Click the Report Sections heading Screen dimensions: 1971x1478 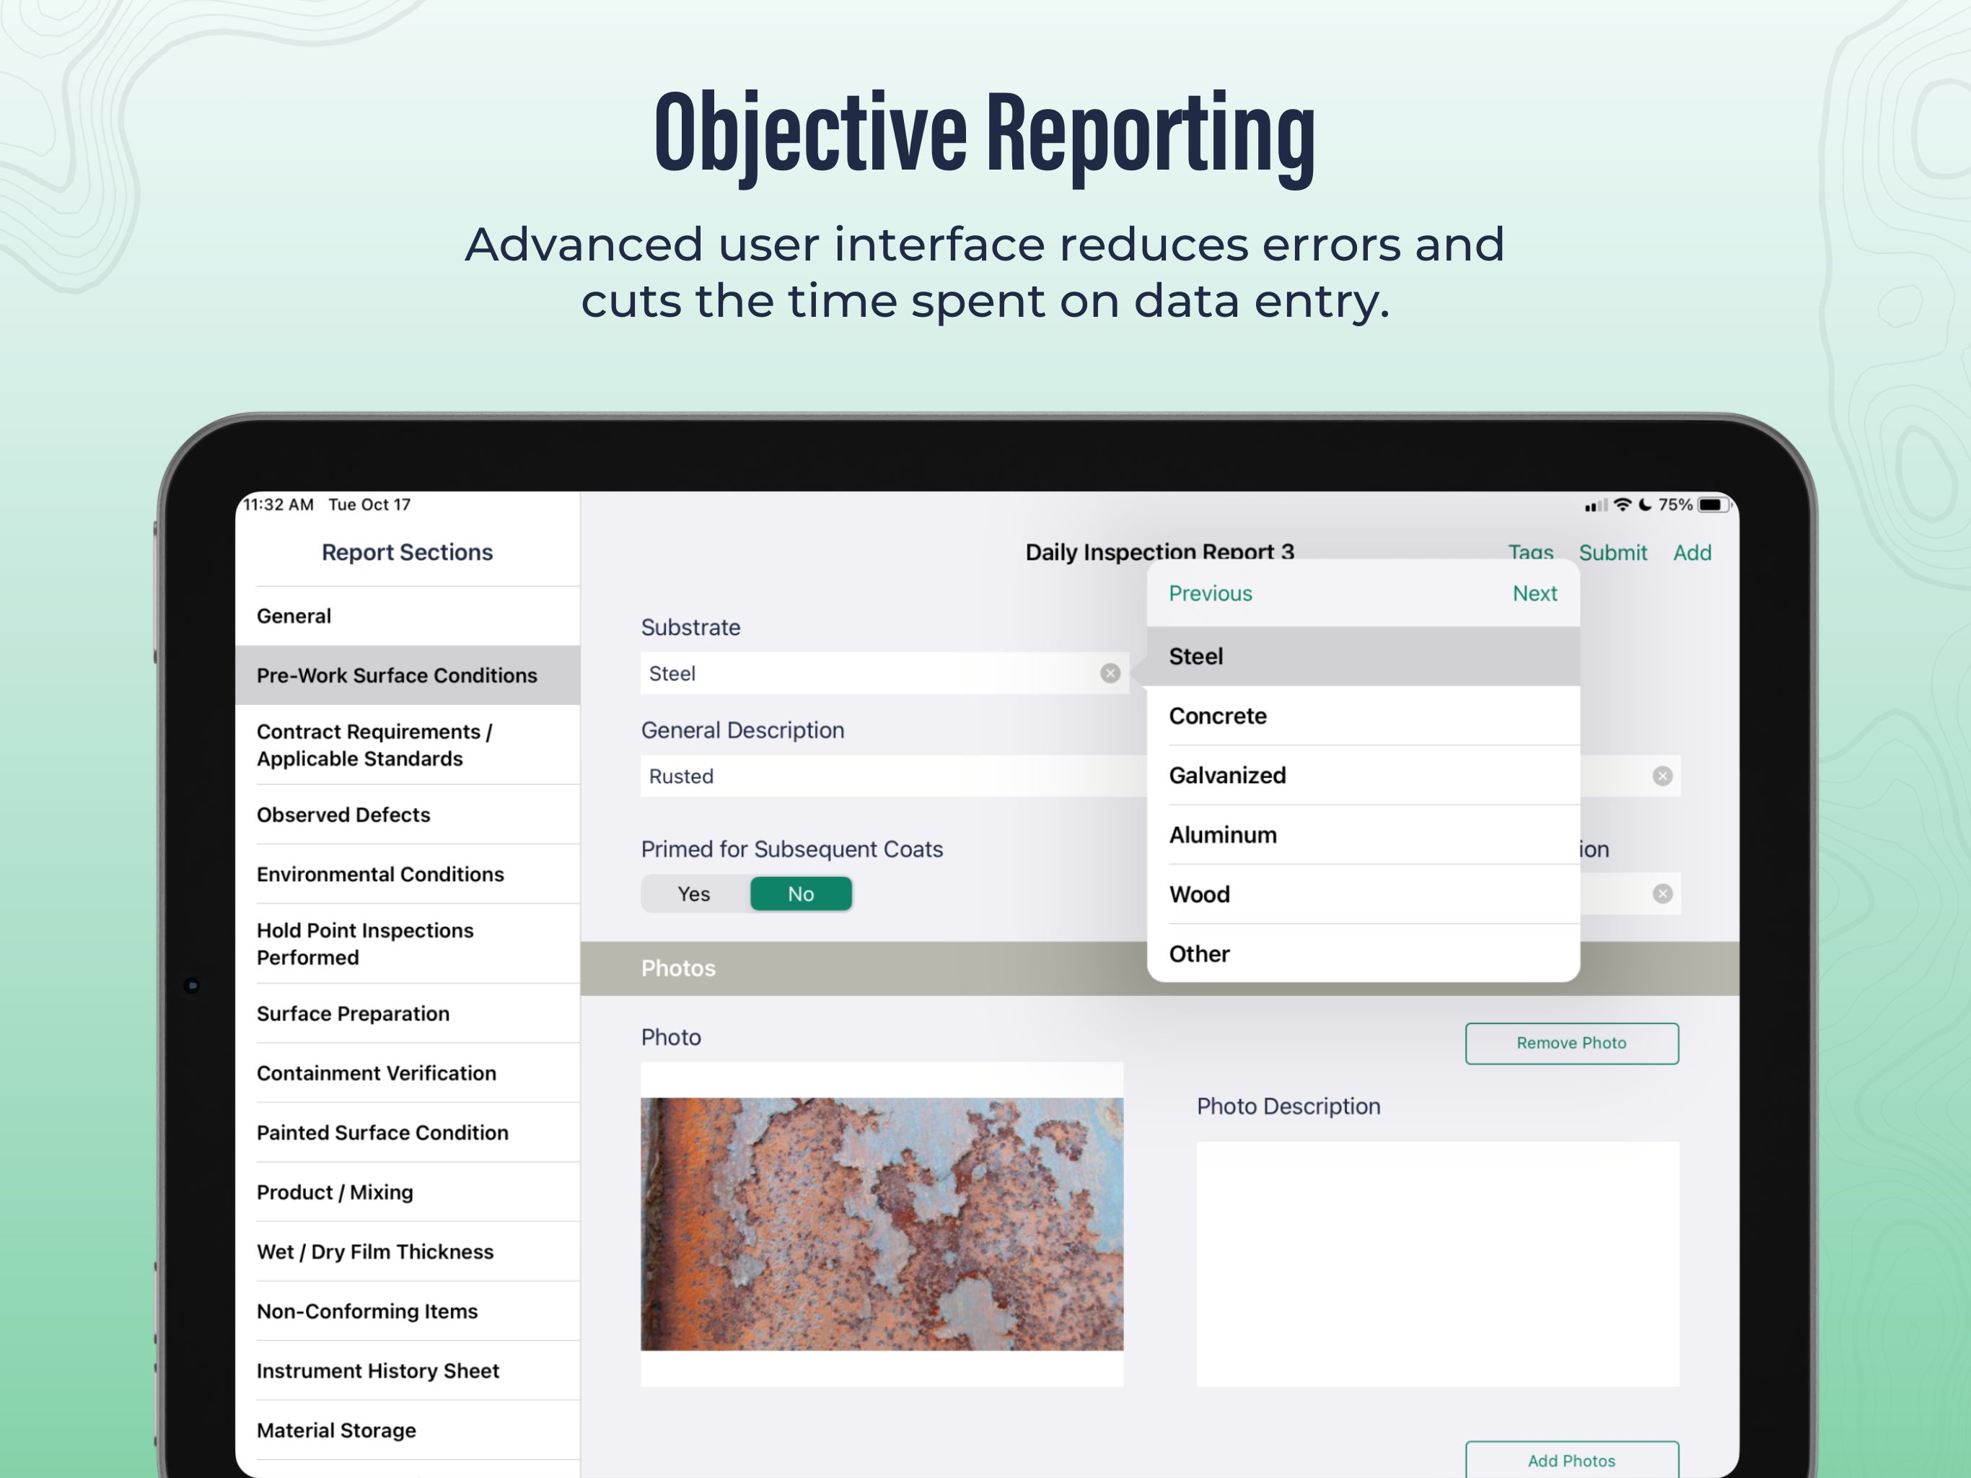pos(407,553)
